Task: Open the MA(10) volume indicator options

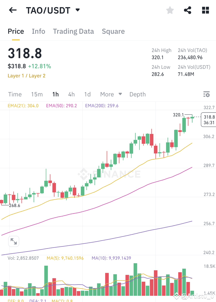Action: point(111,258)
